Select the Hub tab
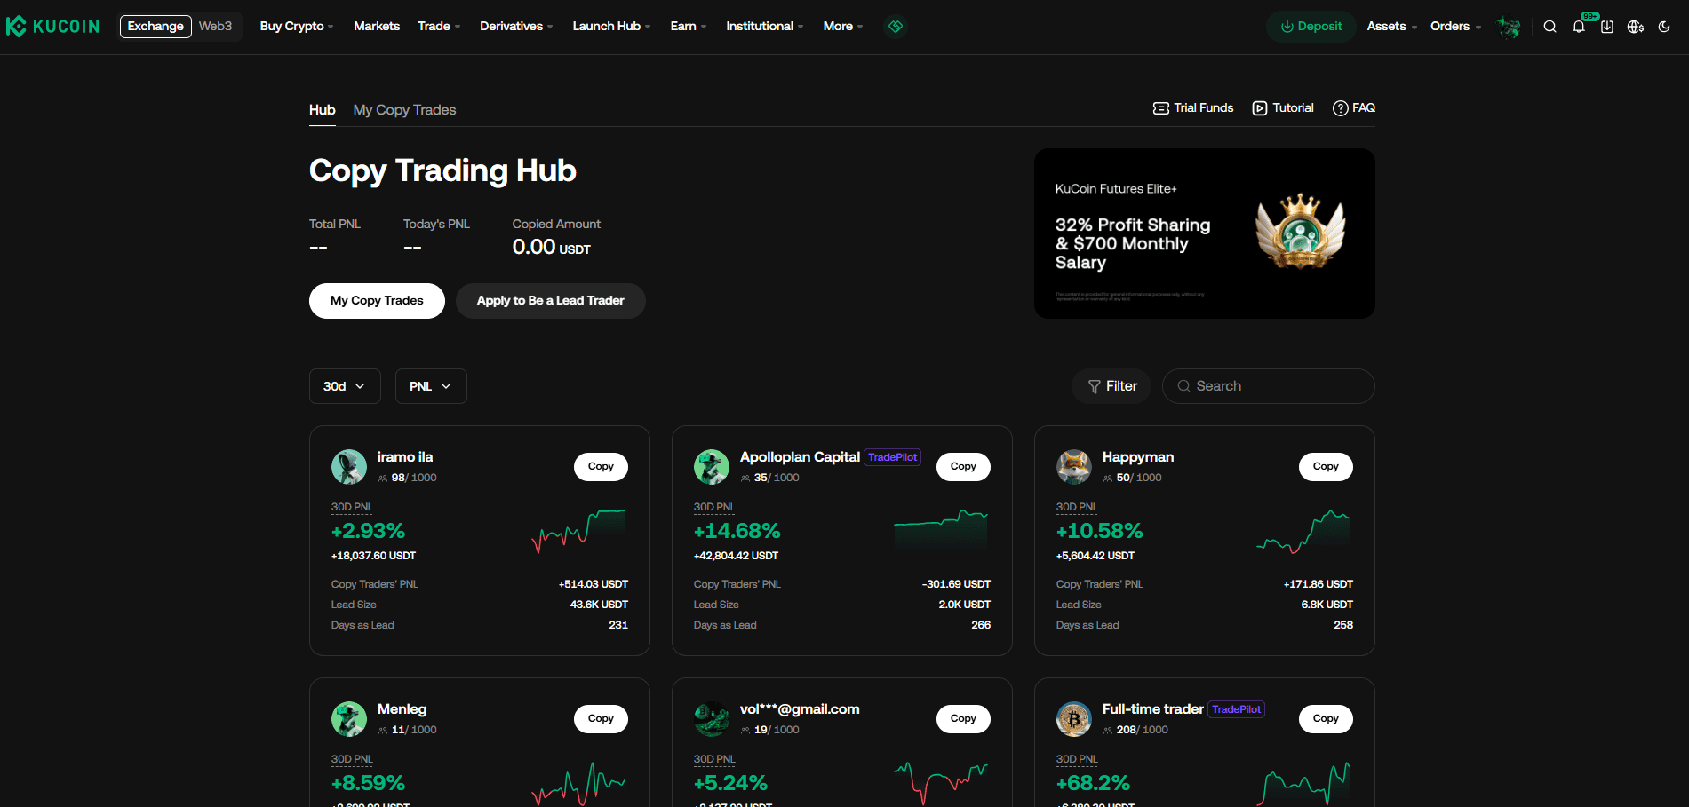The width and height of the screenshot is (1689, 807). tap(322, 110)
